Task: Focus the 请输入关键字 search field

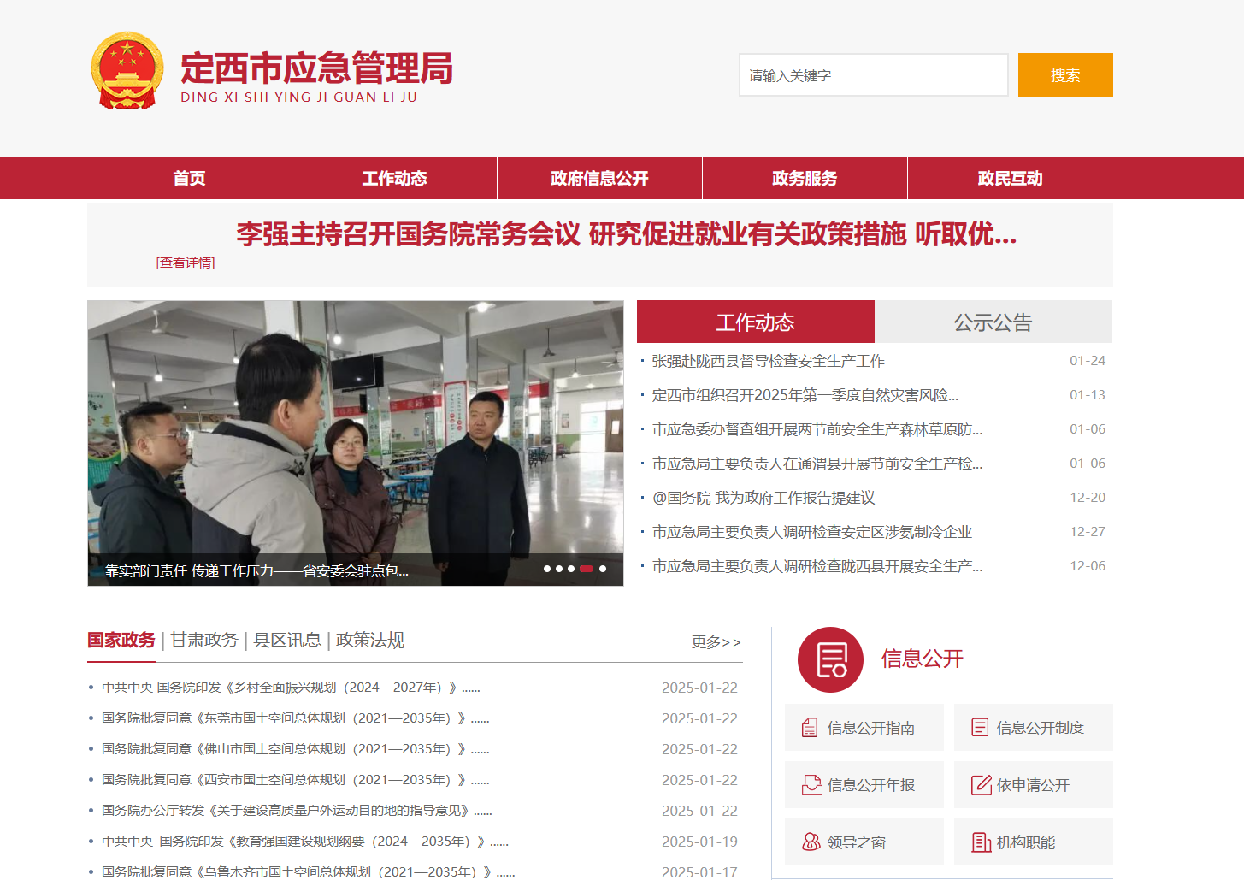Action: [873, 75]
